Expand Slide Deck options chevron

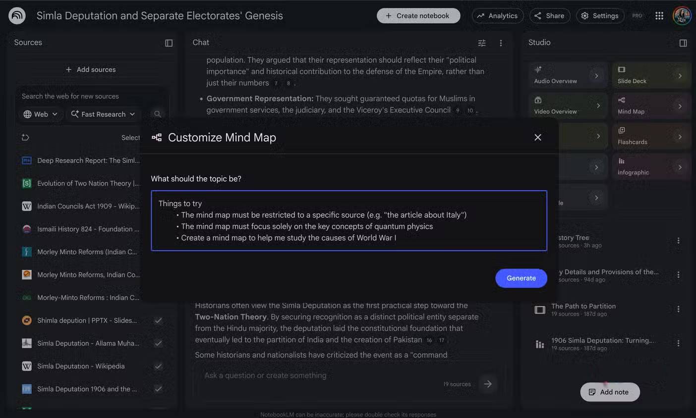click(x=680, y=76)
